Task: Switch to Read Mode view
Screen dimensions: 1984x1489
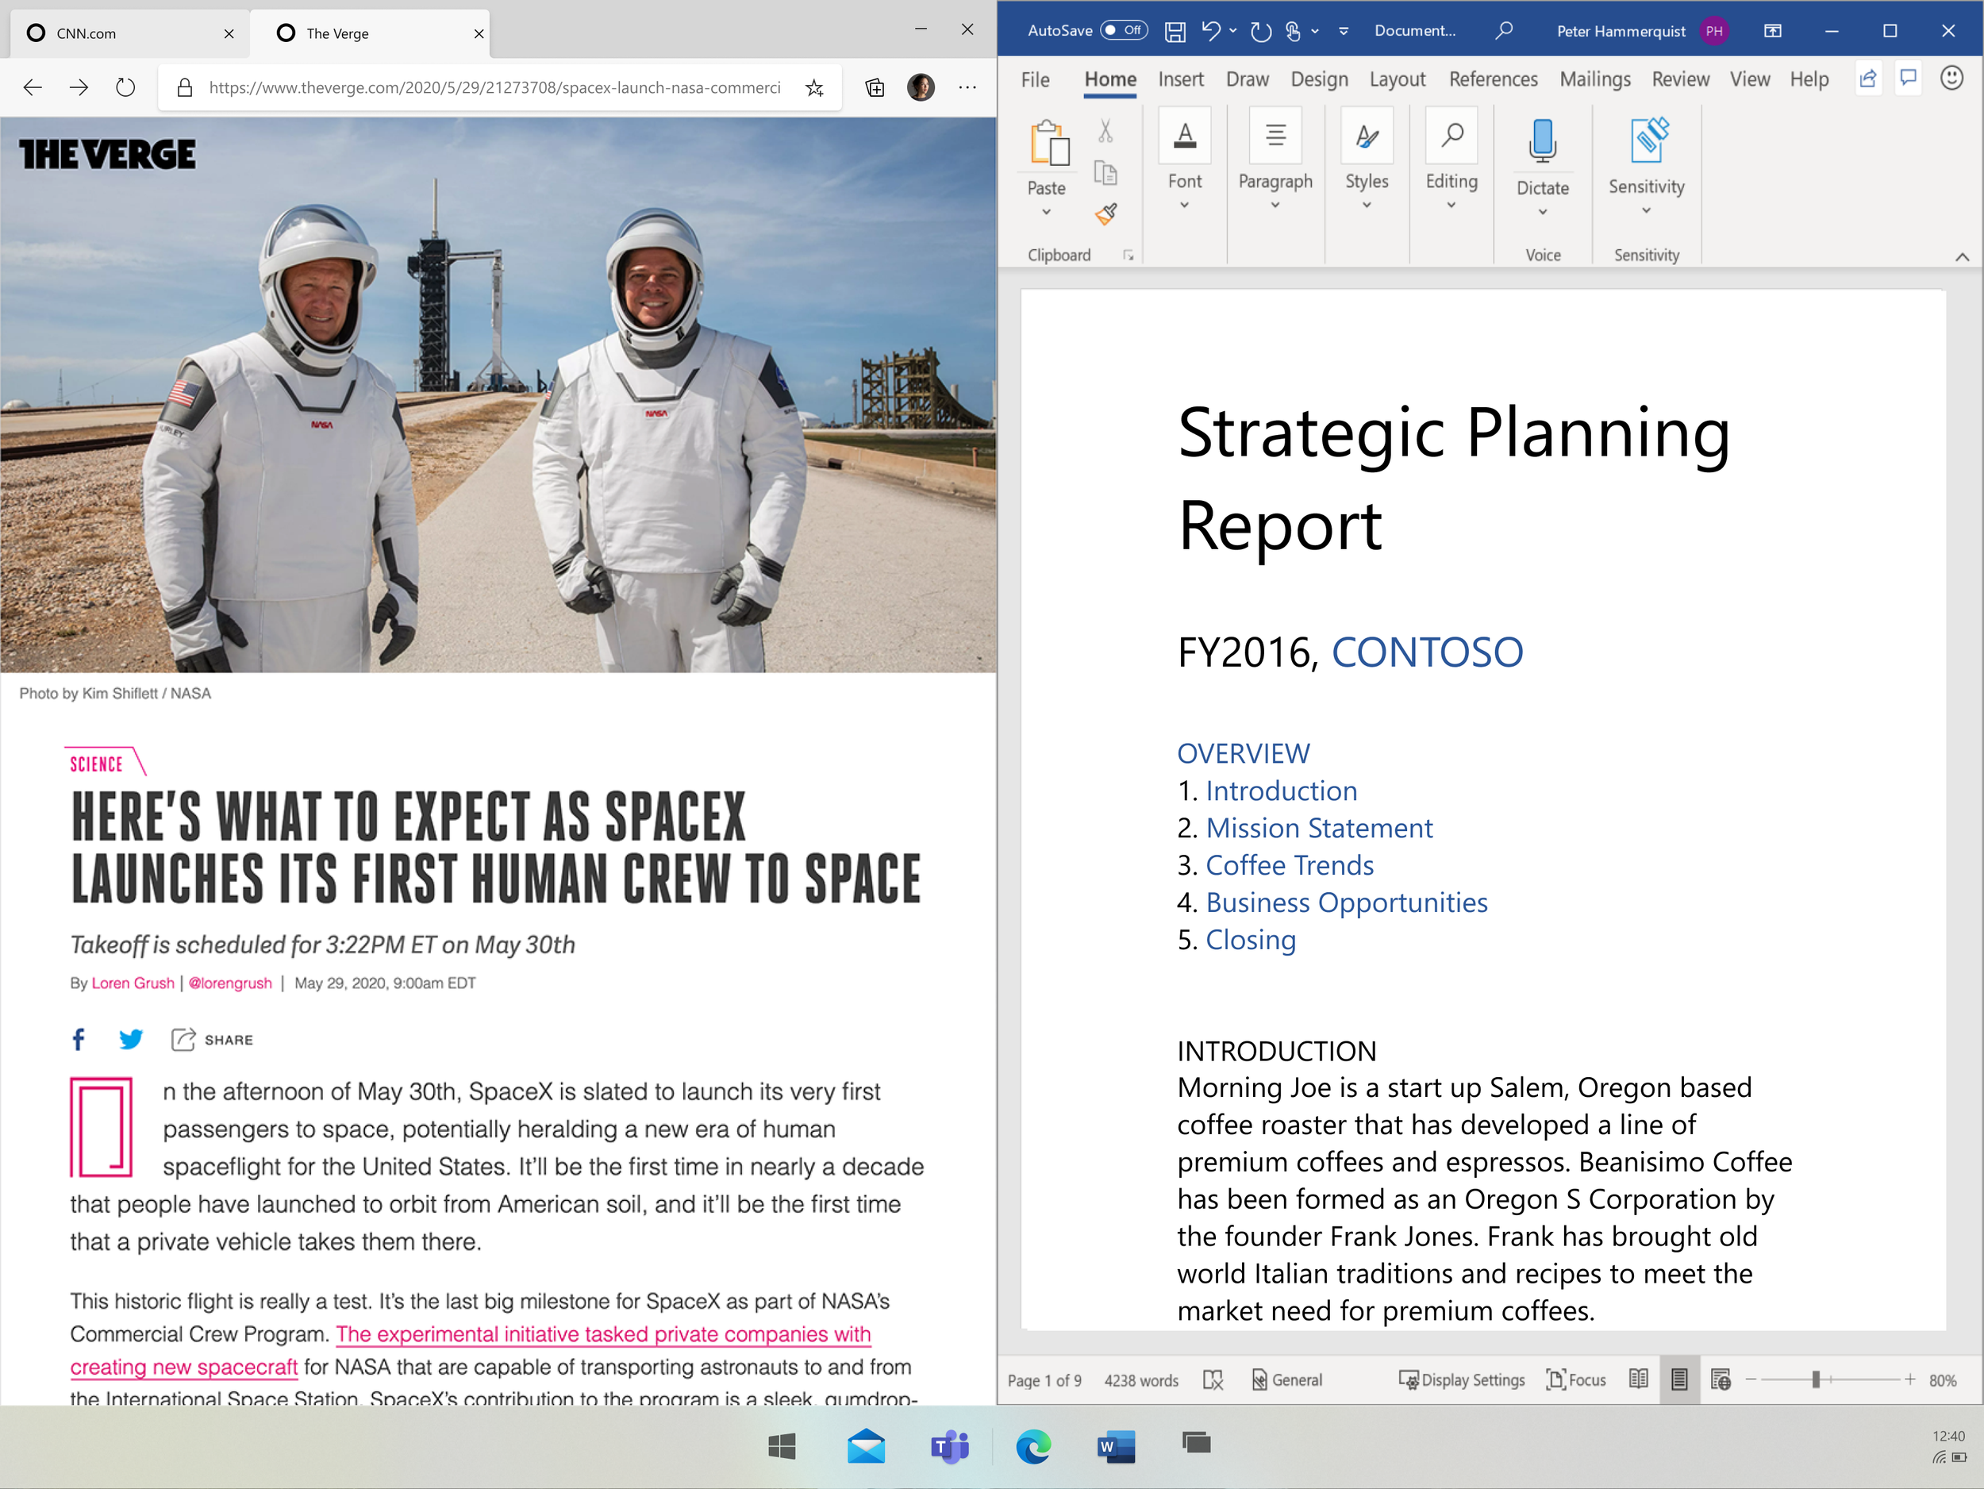Action: (x=1638, y=1379)
